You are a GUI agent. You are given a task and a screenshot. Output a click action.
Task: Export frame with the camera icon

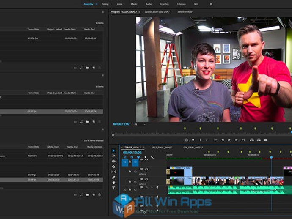266,140
